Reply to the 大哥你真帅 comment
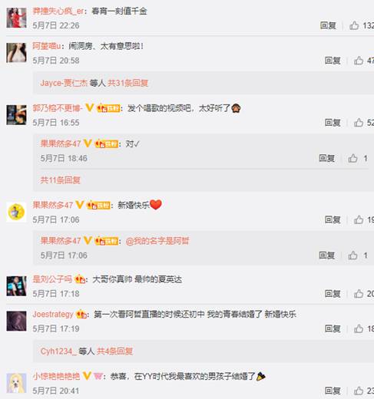This screenshot has width=374, height=399. tap(333, 294)
